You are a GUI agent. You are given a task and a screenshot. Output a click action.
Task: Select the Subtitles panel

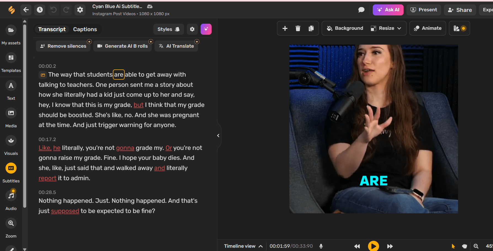click(11, 173)
